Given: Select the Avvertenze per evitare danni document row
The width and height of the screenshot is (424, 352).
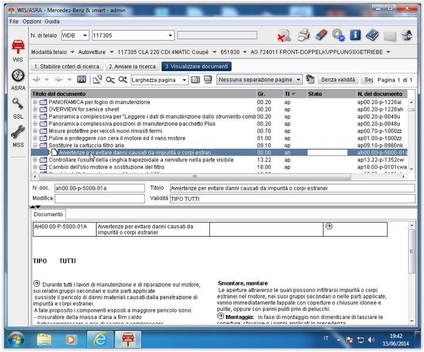Looking at the screenshot, I should click(x=219, y=153).
